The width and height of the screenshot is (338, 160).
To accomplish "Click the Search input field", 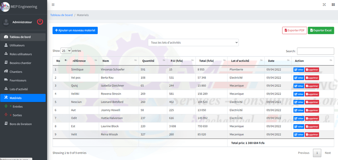I will coord(315,51).
